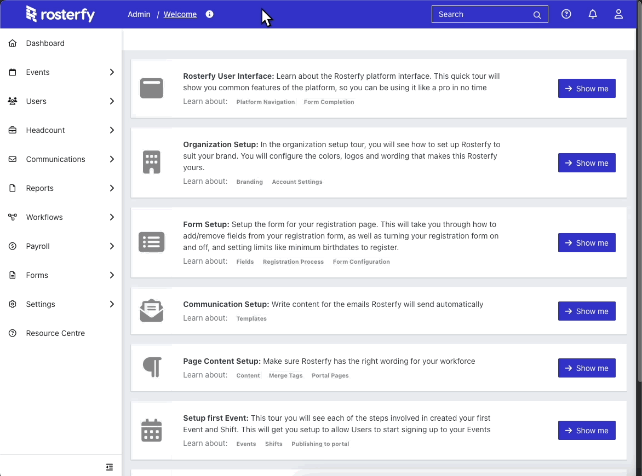Show me the Setup first Event tour
This screenshot has height=476, width=642.
[x=586, y=430]
